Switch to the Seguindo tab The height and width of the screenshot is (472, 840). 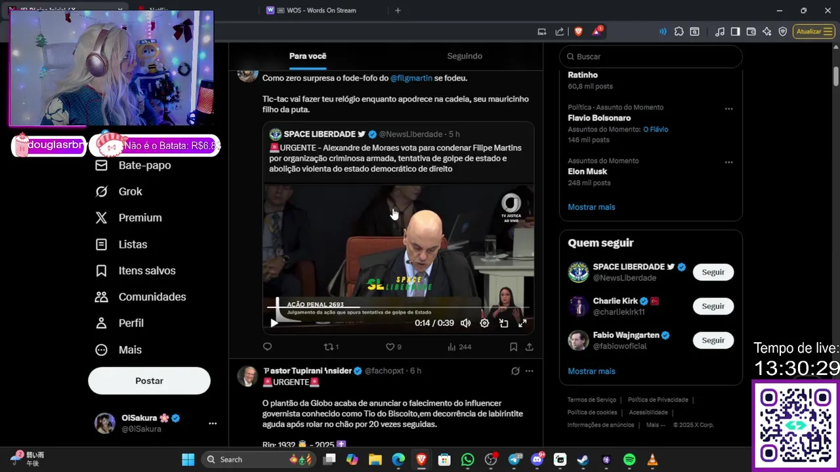(465, 56)
